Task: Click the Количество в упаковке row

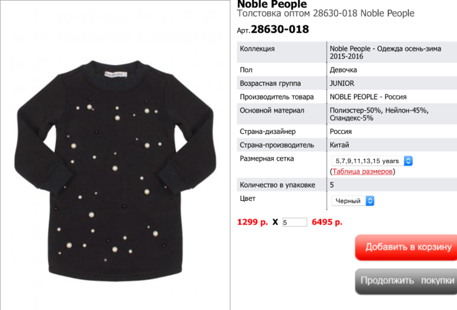Action: pos(347,185)
